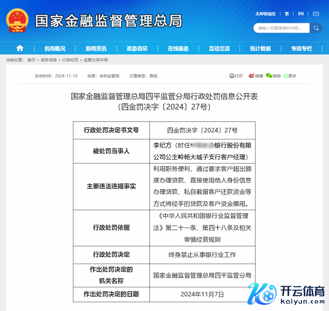Image resolution: width=329 pixels, height=311 pixels.
Task: Click 首页 in the breadcrumb
Action: (31, 60)
